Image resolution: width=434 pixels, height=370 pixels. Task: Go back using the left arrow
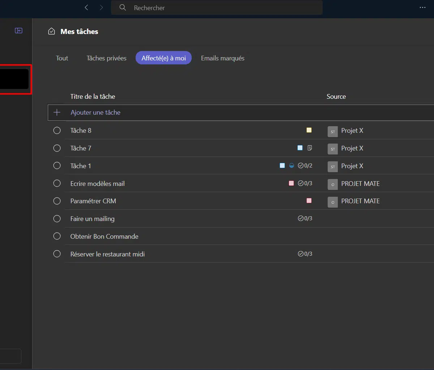pos(86,8)
